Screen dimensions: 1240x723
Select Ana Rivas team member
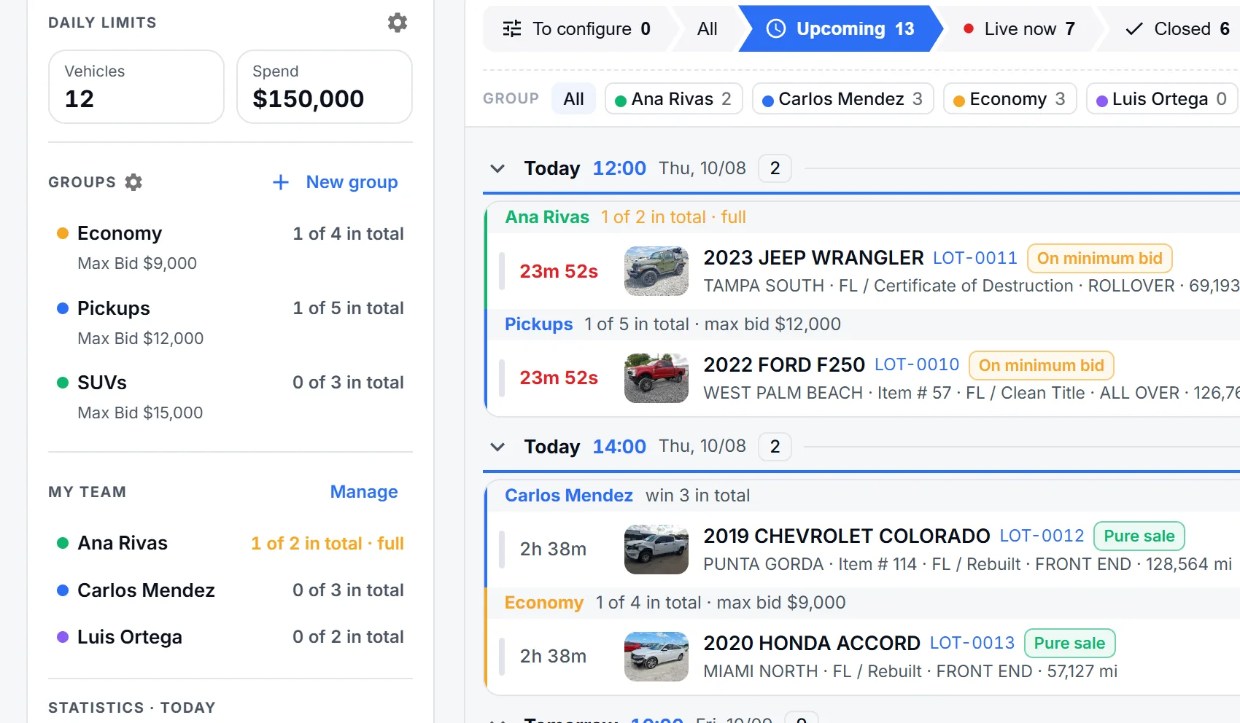(230, 543)
